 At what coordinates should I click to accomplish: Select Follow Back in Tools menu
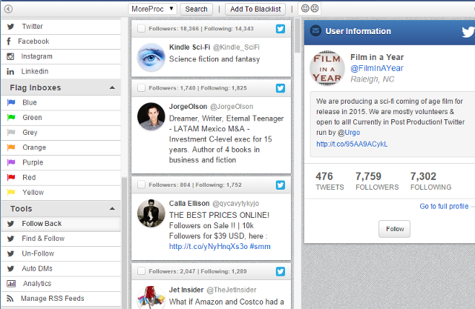[42, 223]
